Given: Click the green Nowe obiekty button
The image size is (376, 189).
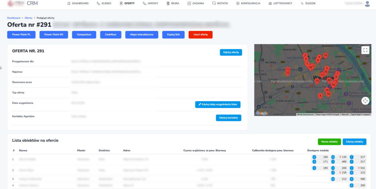Looking at the screenshot, I should [329, 142].
